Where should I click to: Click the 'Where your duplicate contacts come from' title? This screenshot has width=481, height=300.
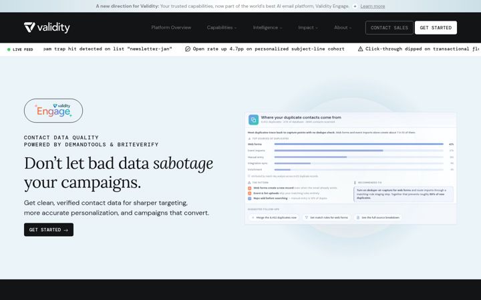pos(301,117)
